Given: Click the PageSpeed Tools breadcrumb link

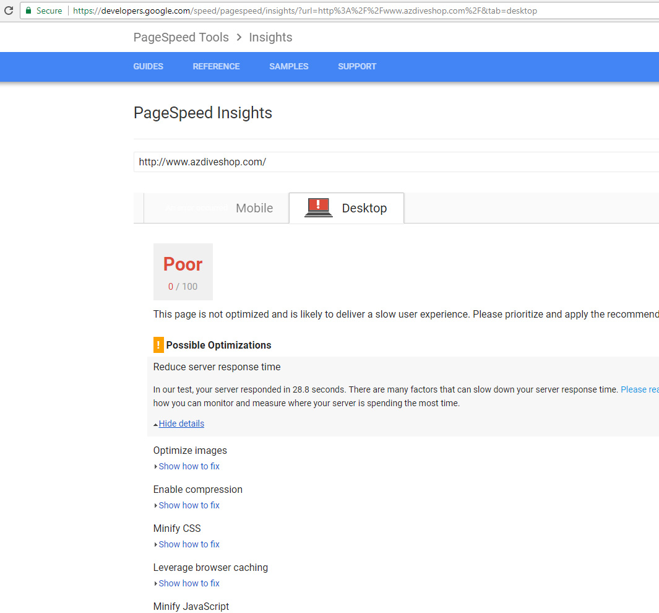Looking at the screenshot, I should click(x=181, y=37).
